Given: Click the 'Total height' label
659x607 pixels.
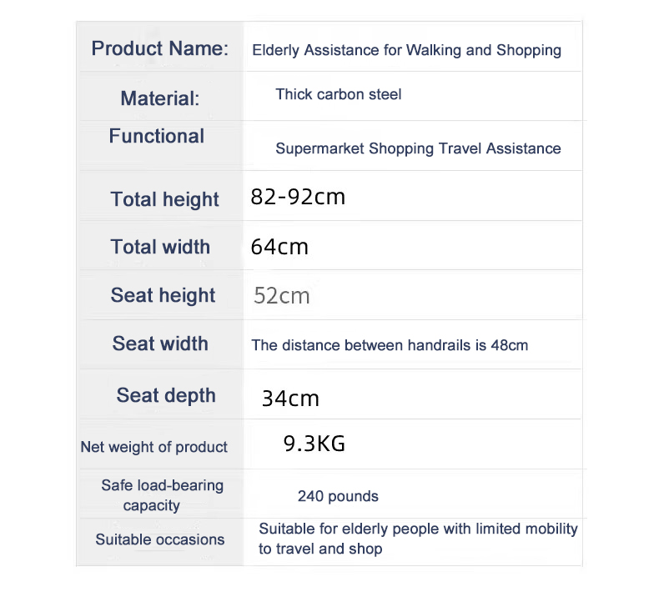Looking at the screenshot, I should [x=164, y=199].
